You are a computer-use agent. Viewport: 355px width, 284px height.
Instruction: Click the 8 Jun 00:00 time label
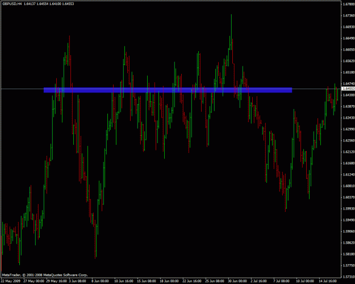[x=100, y=281]
